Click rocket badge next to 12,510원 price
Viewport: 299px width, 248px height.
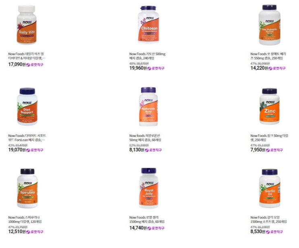tap(35, 232)
